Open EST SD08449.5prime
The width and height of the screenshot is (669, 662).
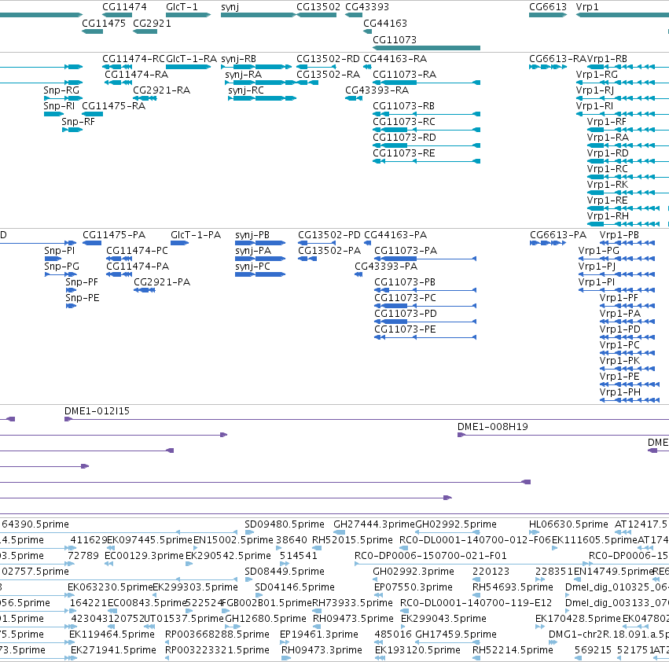[x=249, y=579]
